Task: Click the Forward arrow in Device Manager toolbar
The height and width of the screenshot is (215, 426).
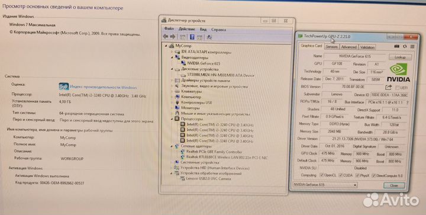Action: click(172, 37)
